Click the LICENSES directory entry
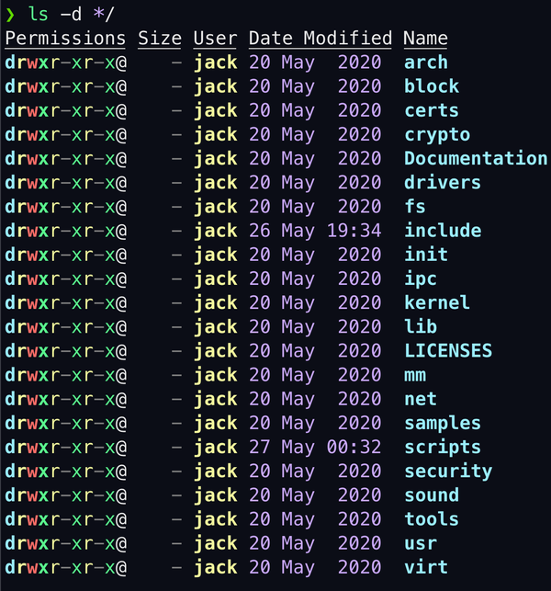Screen dimensions: 551x591 (x=447, y=350)
